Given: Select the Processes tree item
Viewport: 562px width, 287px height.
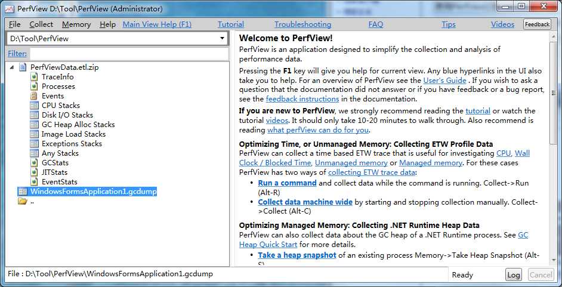Looking at the screenshot, I should point(58,87).
